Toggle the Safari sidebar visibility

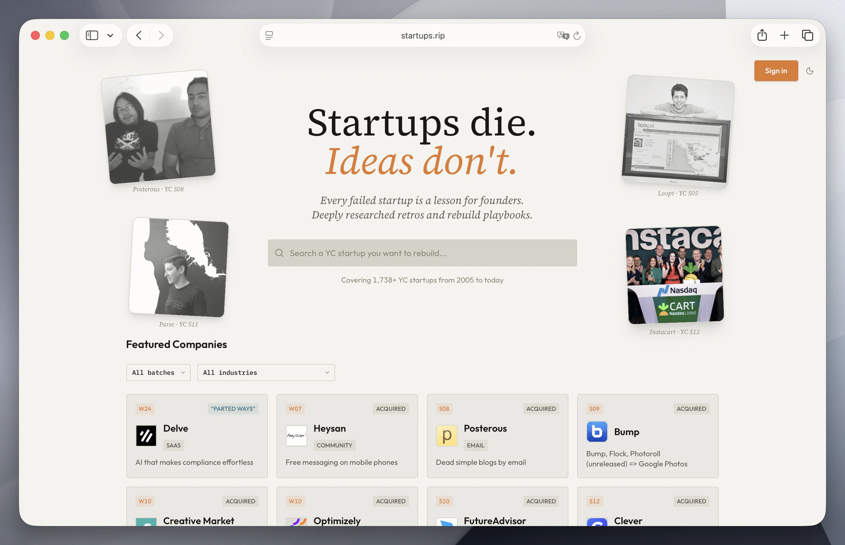[92, 35]
